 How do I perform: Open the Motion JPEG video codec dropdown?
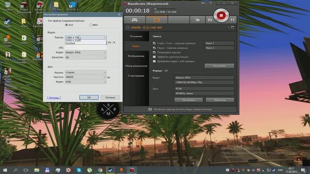tap(86, 53)
